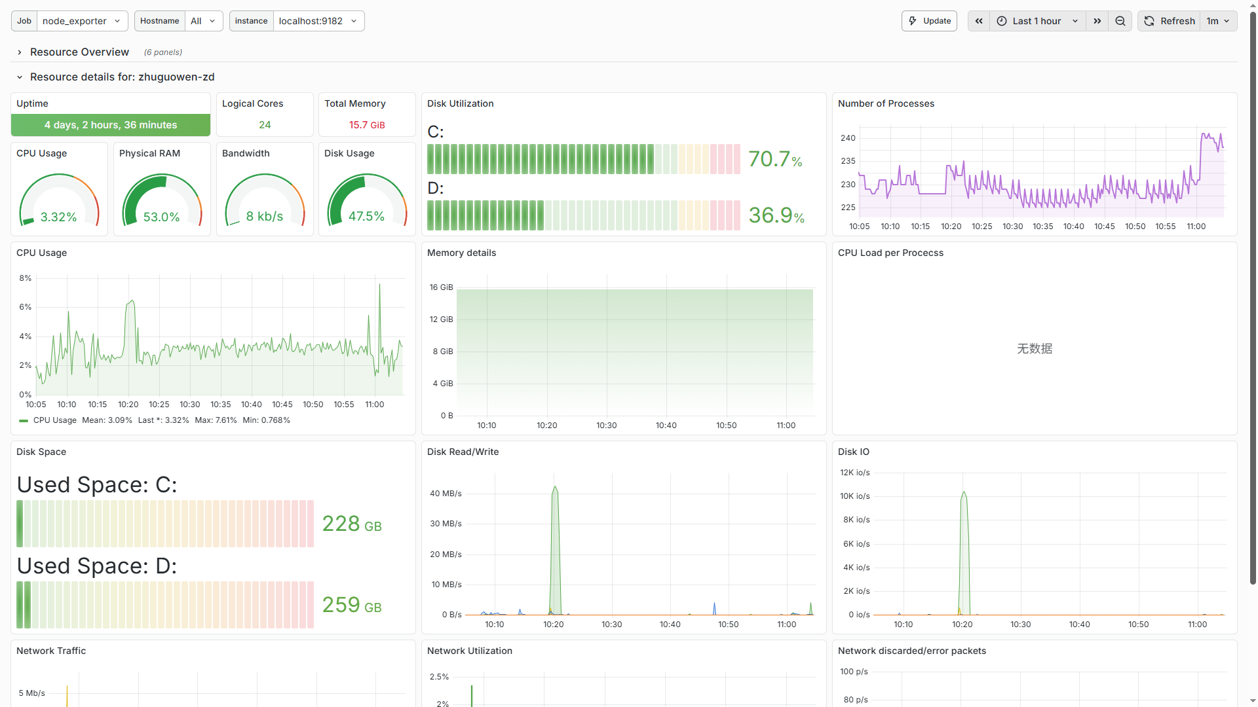Open the Memory details panel title menu
Viewport: 1258px width, 707px height.
(x=461, y=253)
